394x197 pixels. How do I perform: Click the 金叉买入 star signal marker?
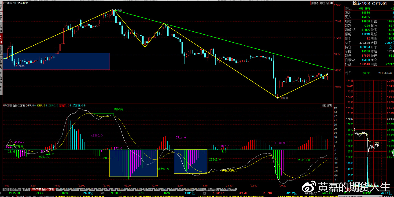click(230, 170)
